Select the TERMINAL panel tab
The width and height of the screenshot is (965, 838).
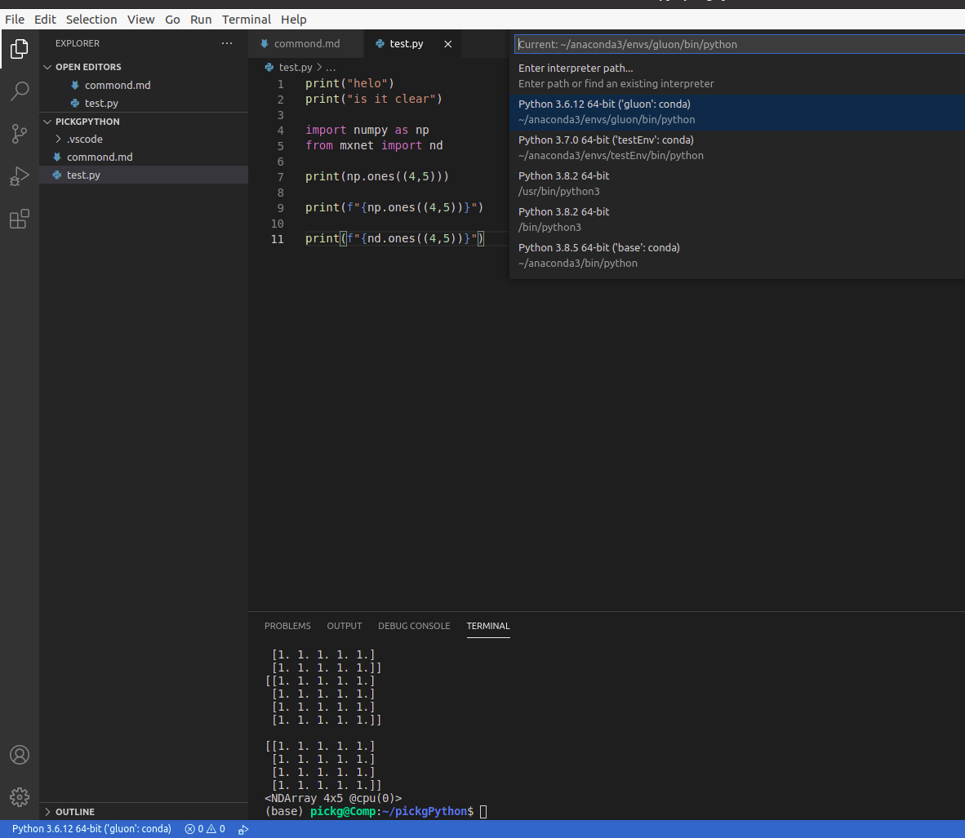pos(488,626)
